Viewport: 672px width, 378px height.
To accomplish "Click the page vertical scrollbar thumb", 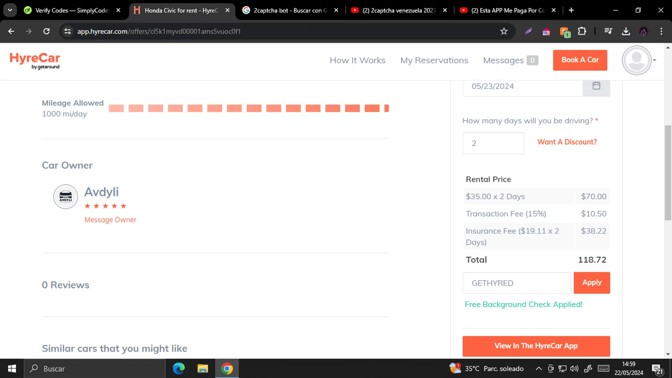I will tap(668, 173).
